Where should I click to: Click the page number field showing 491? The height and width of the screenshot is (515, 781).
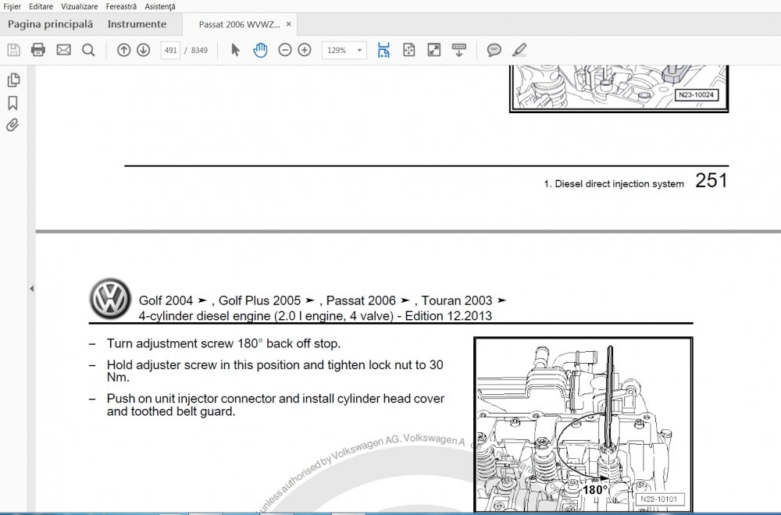170,50
